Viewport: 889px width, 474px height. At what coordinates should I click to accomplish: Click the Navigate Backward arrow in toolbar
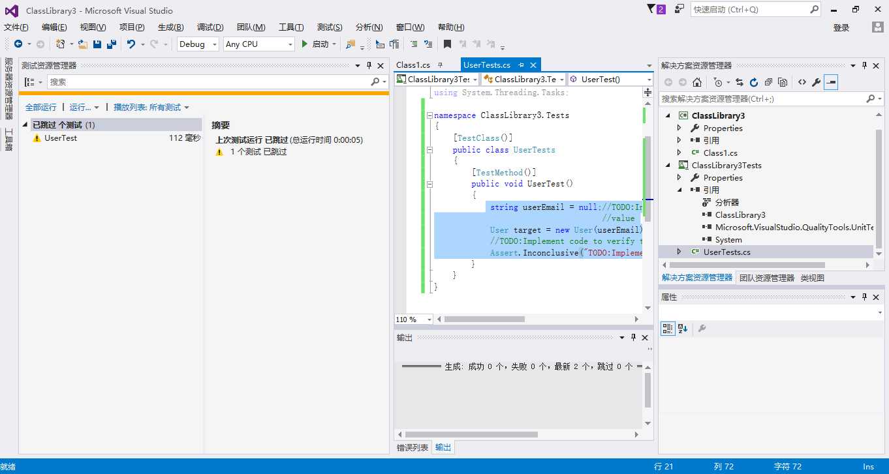point(18,44)
